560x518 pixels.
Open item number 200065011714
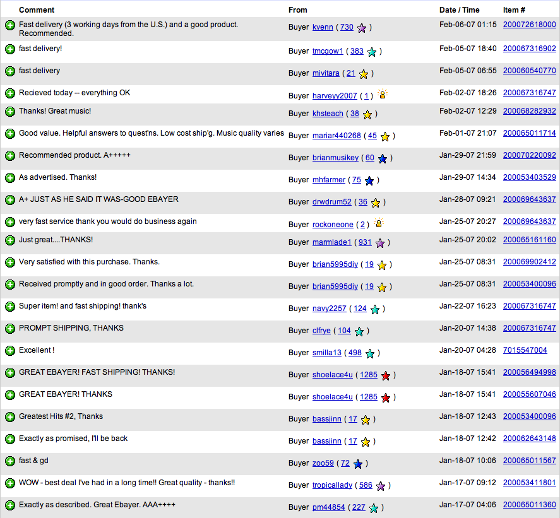coord(530,133)
